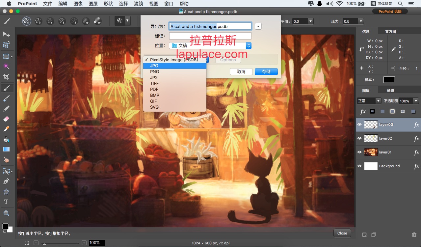Toggle the fourth layer effect style button
421x247 pixels.
click(x=403, y=111)
